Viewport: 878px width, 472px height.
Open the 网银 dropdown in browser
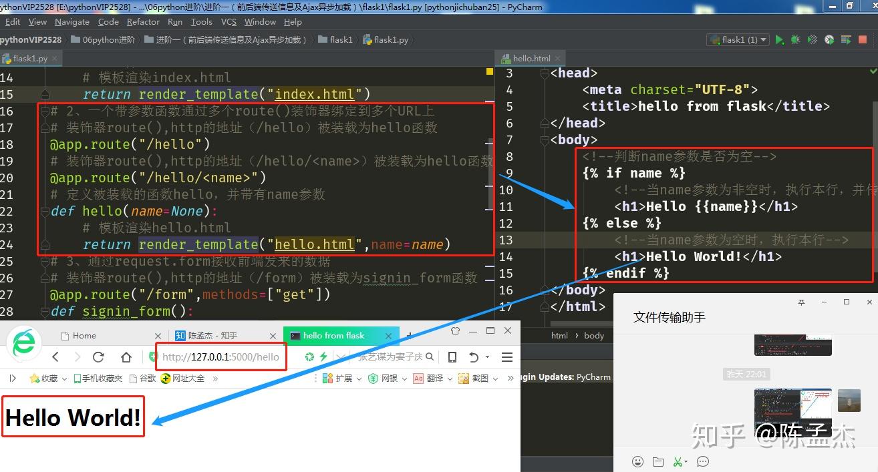click(386, 379)
